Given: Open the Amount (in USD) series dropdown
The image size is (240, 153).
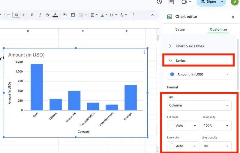Looking at the screenshot, I should pos(199,74).
